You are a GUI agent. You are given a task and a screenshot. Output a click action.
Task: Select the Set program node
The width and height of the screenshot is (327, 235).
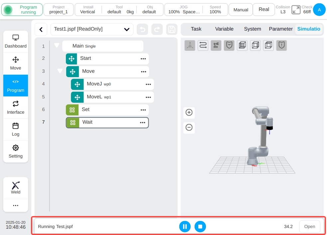[107, 110]
